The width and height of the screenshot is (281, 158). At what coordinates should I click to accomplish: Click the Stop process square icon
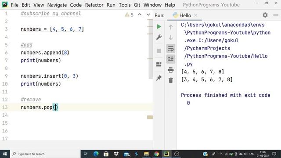159,51
